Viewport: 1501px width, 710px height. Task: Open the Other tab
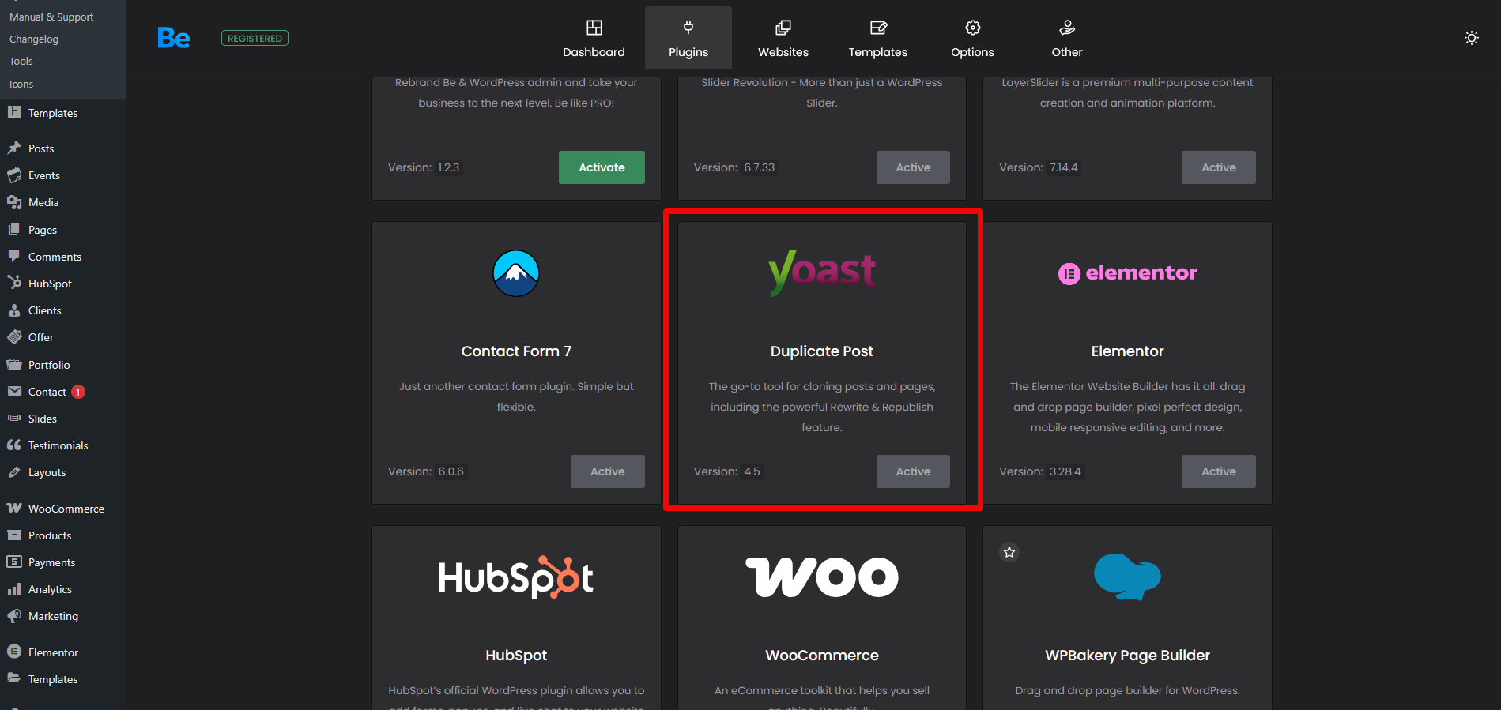(1067, 39)
